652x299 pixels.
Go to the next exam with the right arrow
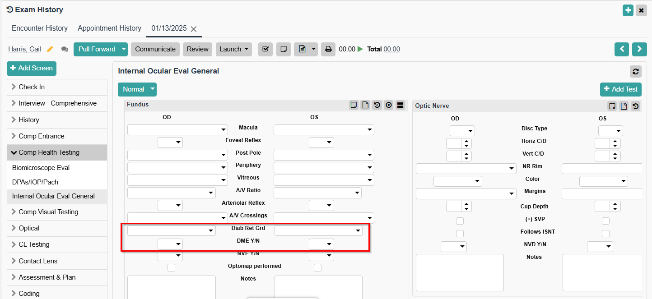(x=639, y=49)
